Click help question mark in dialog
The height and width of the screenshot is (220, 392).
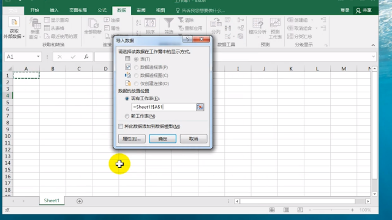(x=187, y=39)
